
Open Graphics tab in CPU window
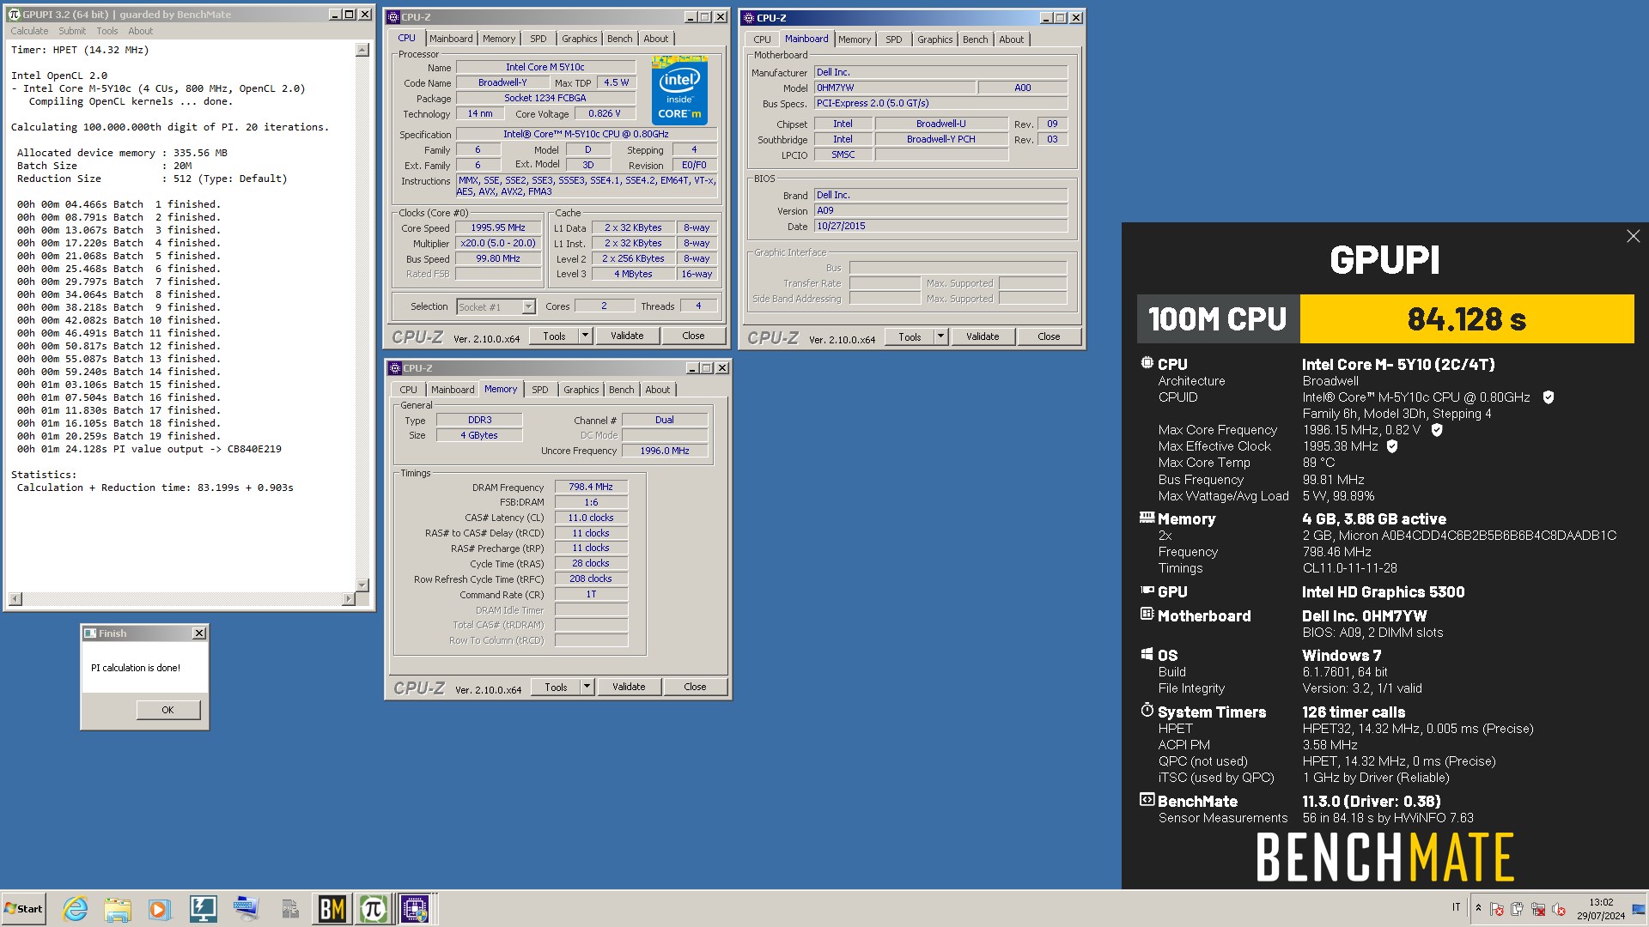(580, 39)
